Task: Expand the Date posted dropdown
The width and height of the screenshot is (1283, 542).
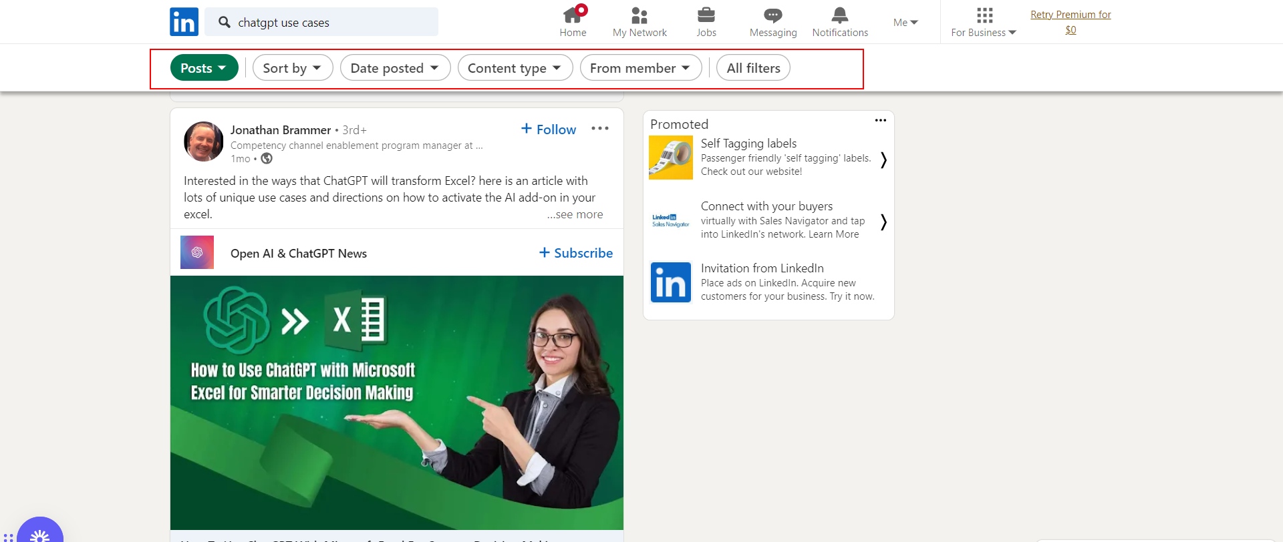Action: pyautogui.click(x=396, y=67)
